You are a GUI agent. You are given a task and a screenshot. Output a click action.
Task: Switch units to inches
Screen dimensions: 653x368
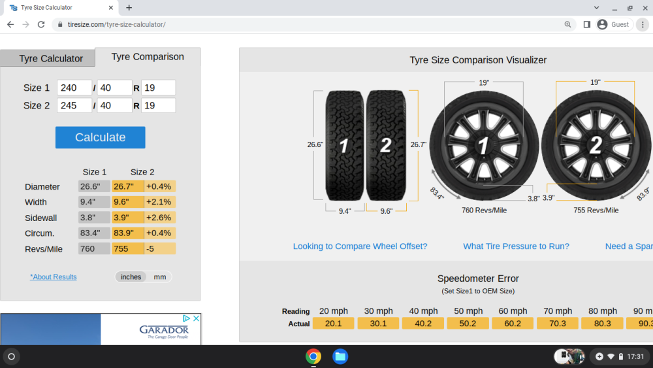click(131, 276)
